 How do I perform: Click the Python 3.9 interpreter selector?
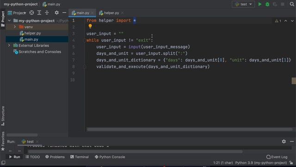click(x=261, y=163)
